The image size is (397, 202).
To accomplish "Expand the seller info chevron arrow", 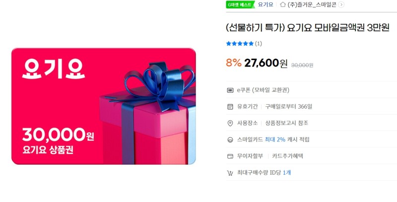I will click(x=341, y=4).
